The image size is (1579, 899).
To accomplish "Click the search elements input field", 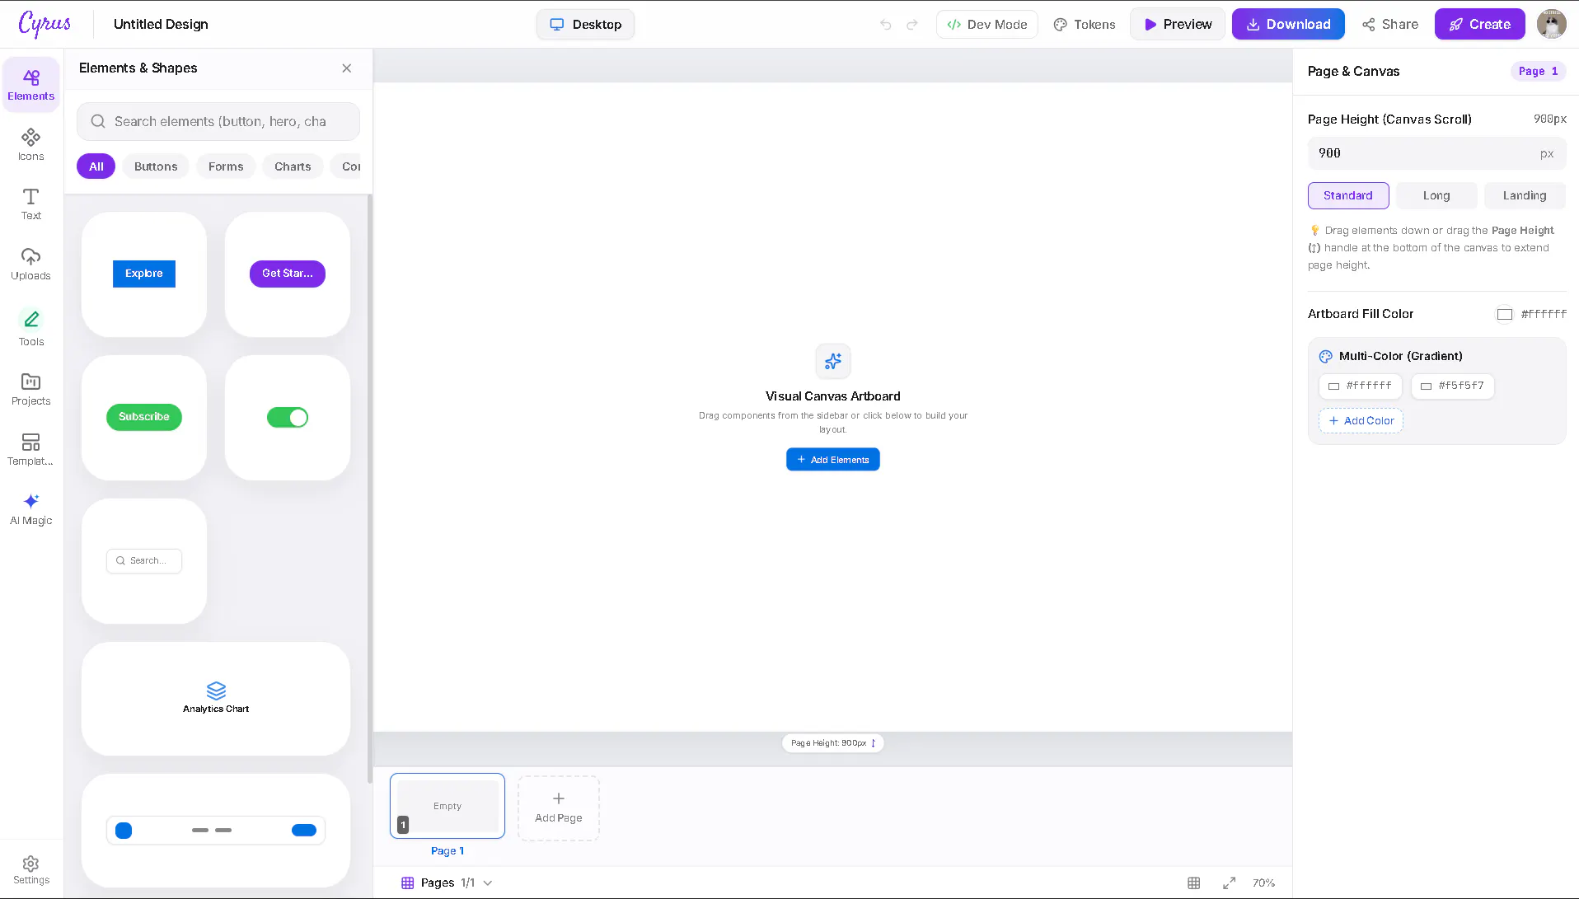I will [x=218, y=122].
